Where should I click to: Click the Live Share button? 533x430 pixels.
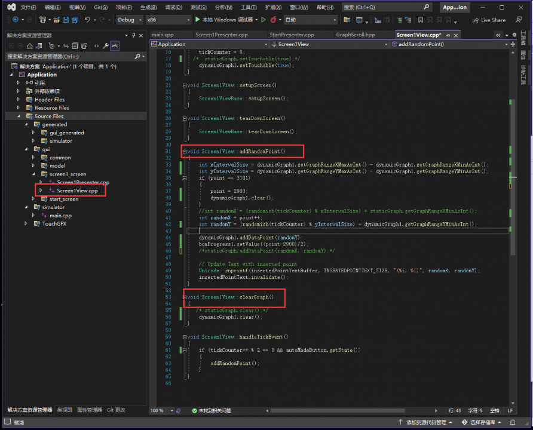(x=489, y=20)
